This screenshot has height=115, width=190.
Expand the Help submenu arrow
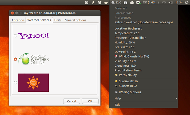[176, 98]
